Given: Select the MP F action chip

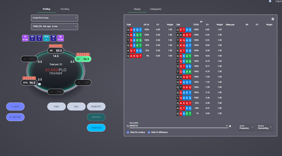Looking at the screenshot, I should pos(32,38).
